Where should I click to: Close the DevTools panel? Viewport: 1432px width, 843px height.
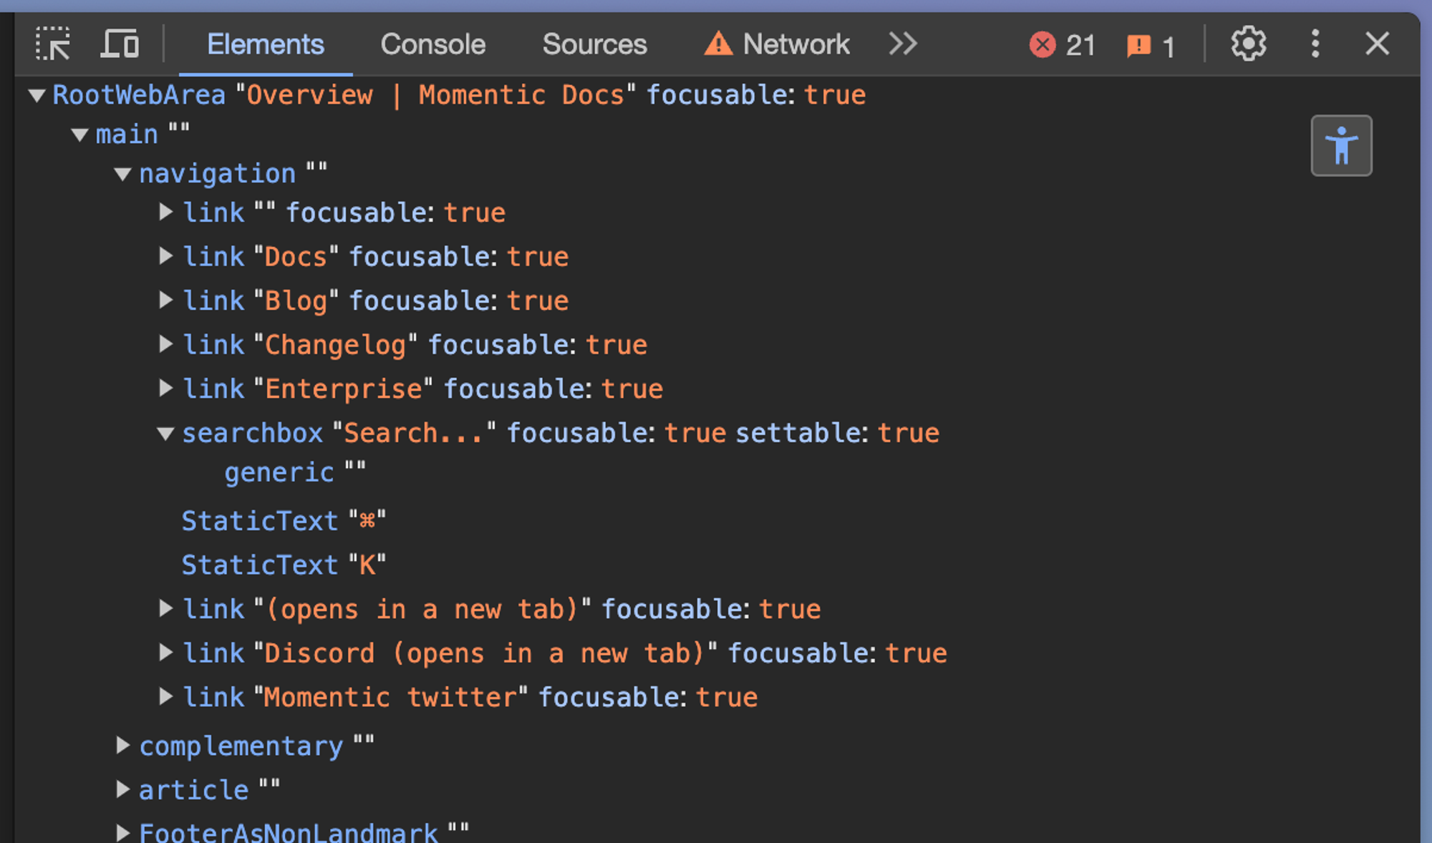point(1377,44)
